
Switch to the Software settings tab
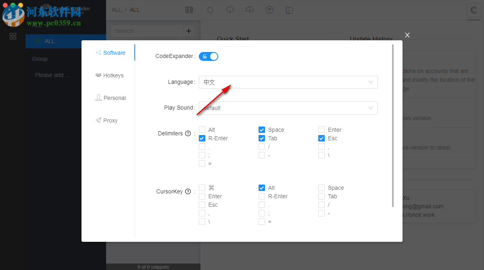coord(111,53)
